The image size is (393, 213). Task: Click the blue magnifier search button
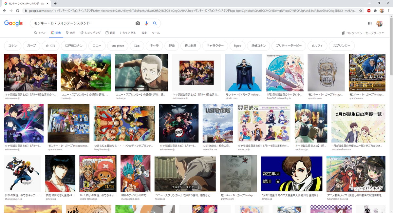[x=155, y=23]
